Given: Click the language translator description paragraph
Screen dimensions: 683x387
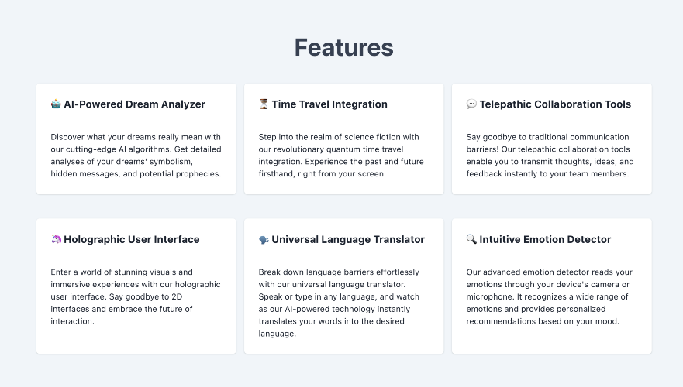Looking at the screenshot, I should click(339, 303).
